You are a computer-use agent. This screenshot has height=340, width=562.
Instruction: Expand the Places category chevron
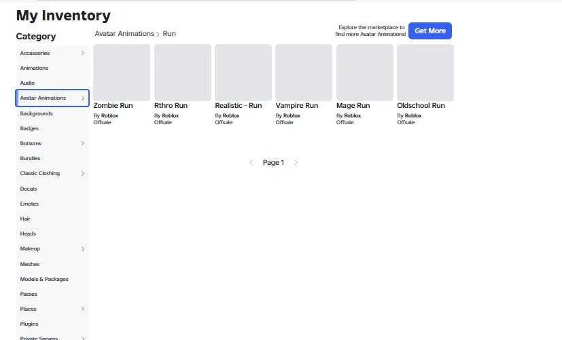click(83, 309)
